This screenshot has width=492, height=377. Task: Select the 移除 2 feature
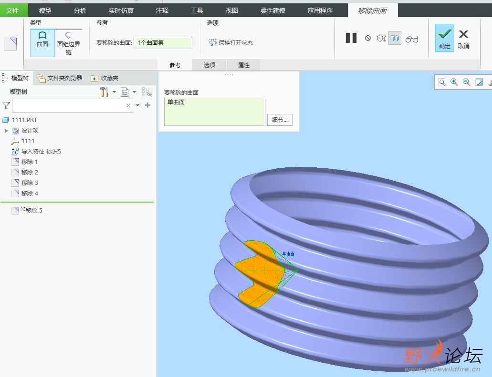pyautogui.click(x=25, y=172)
